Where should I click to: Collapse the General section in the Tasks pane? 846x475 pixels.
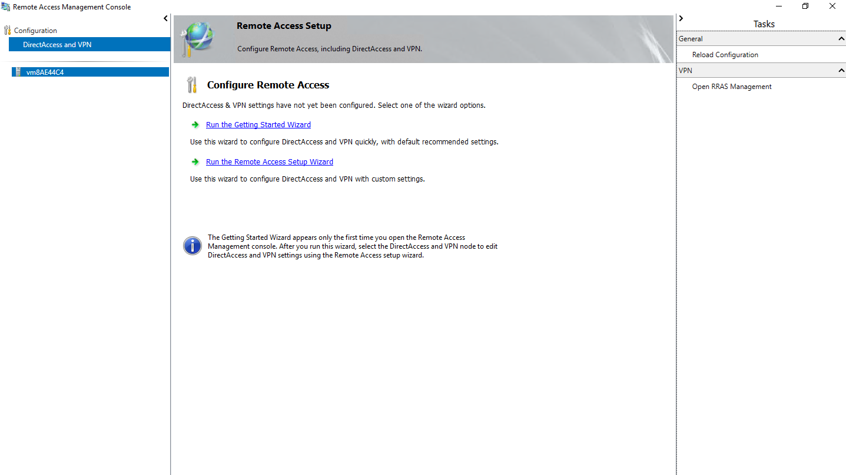[x=841, y=38]
